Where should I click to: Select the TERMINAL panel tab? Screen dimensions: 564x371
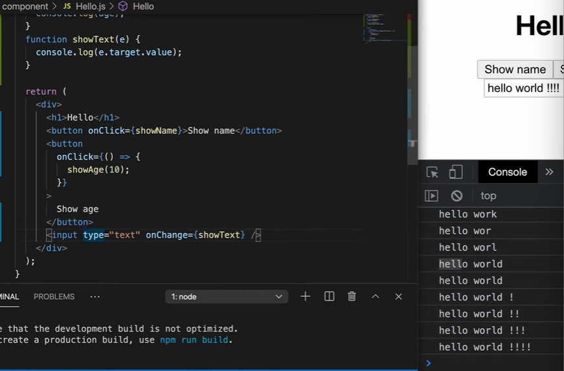pyautogui.click(x=9, y=297)
